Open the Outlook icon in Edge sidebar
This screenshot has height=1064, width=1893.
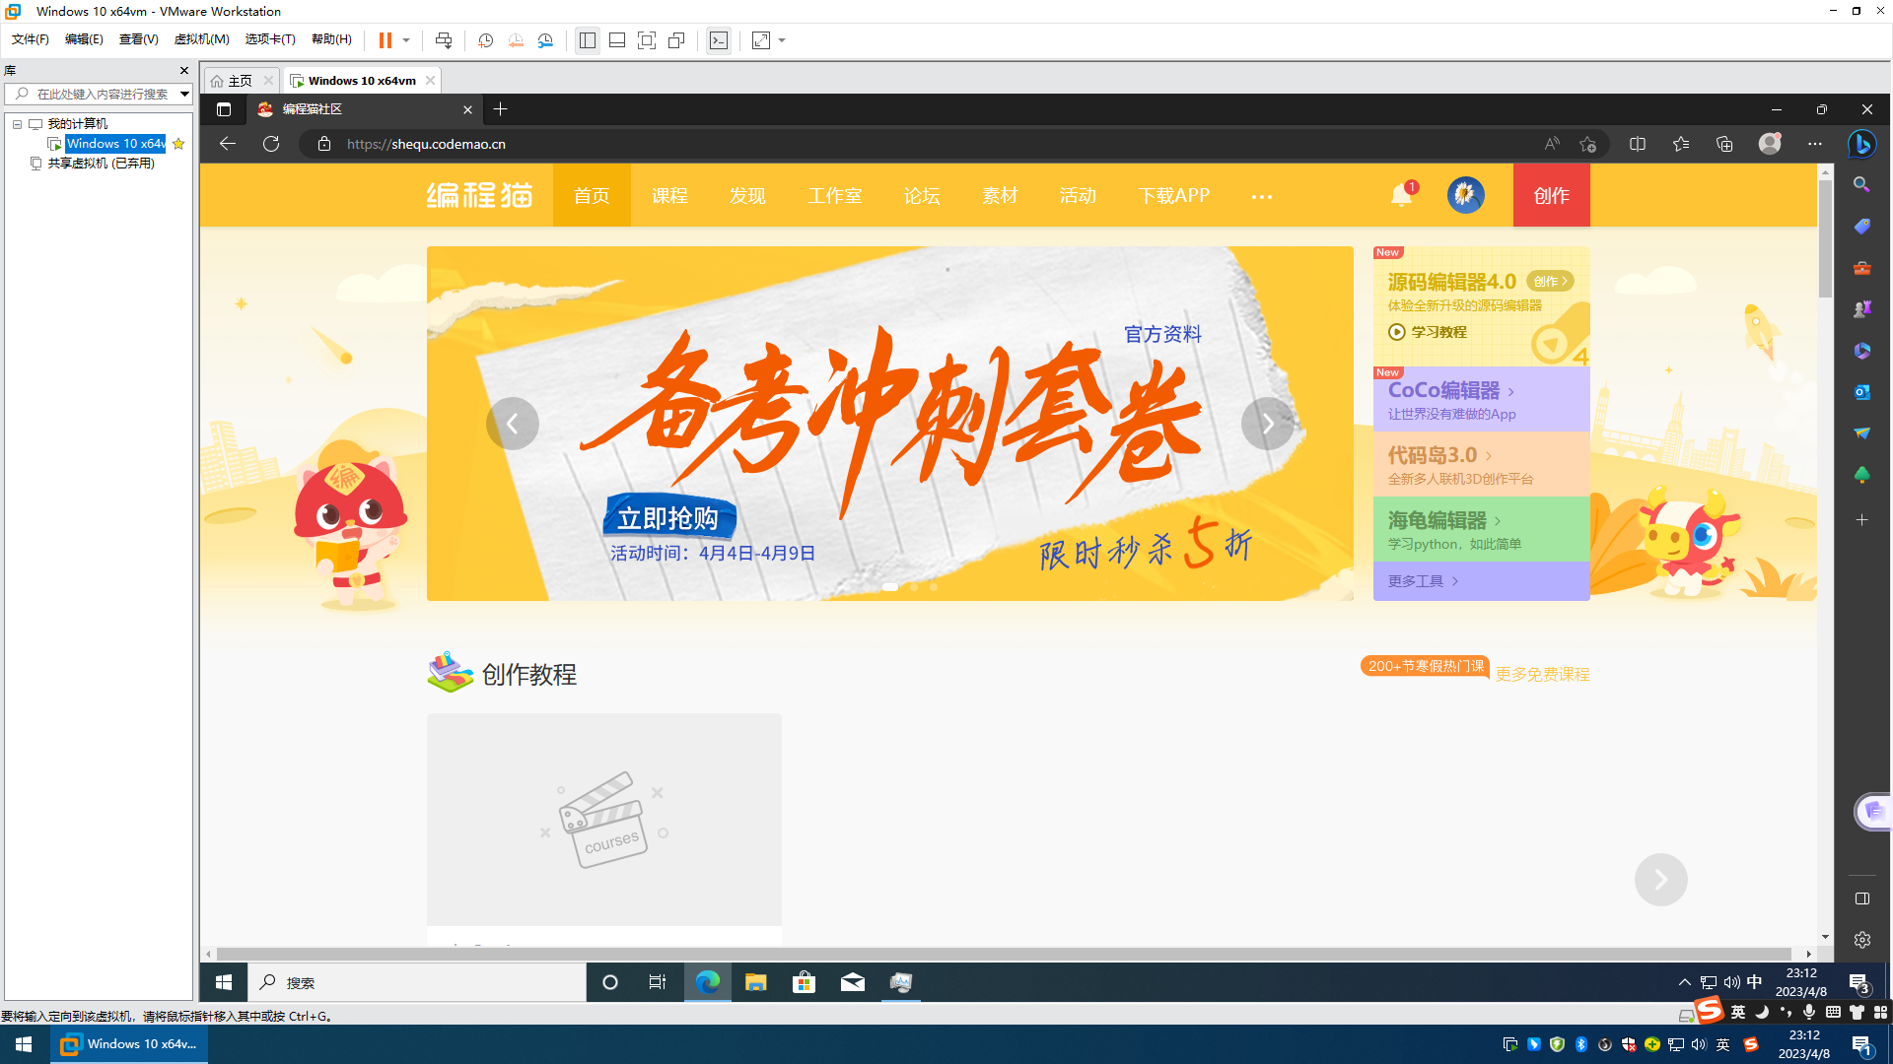coord(1861,392)
